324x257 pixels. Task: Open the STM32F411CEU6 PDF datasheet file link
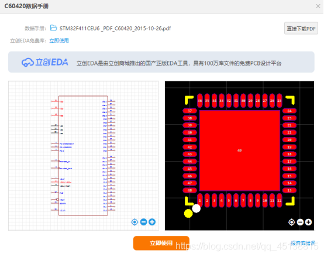pyautogui.click(x=115, y=28)
